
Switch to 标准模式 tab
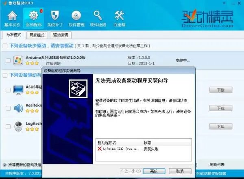pyautogui.click(x=13, y=35)
